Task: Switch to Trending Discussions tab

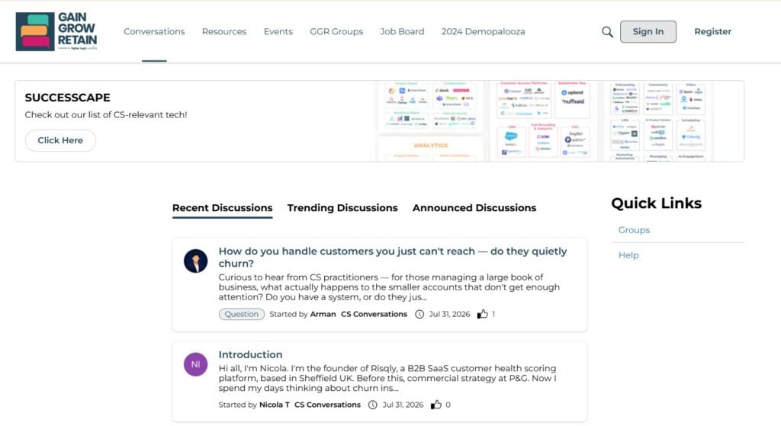Action: click(x=342, y=208)
